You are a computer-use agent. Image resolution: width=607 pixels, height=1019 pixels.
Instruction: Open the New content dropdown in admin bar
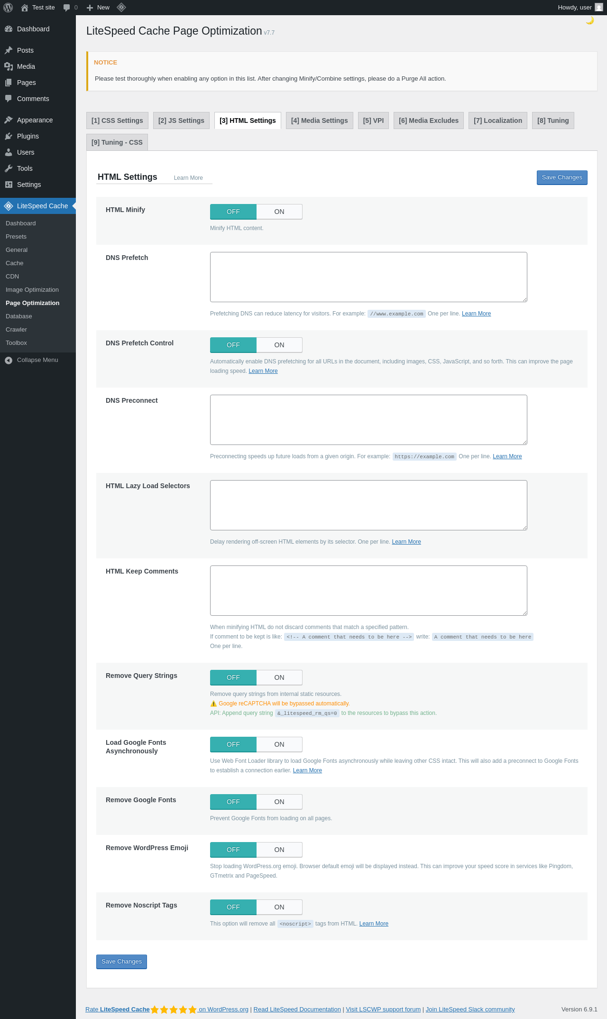click(x=98, y=8)
